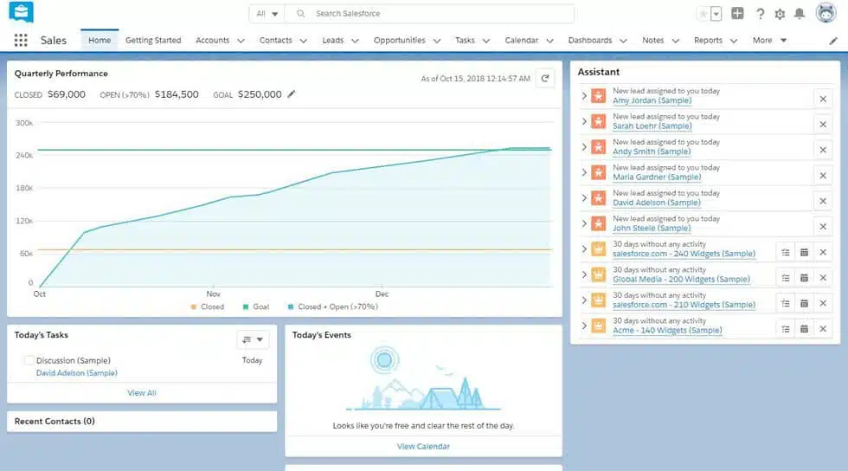Open the Amy Jordan (Sample) lead link
Image resolution: width=848 pixels, height=471 pixels.
pyautogui.click(x=652, y=100)
